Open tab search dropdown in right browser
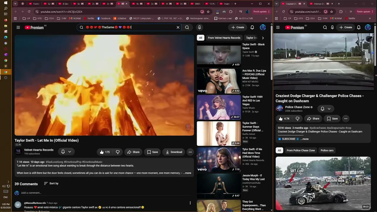The width and height of the screenshot is (377, 212). tap(276, 4)
